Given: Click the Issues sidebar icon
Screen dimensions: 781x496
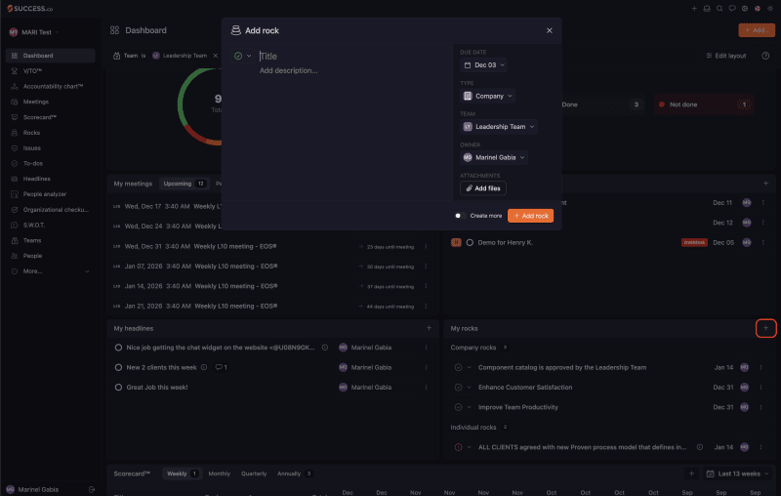Looking at the screenshot, I should pos(15,147).
